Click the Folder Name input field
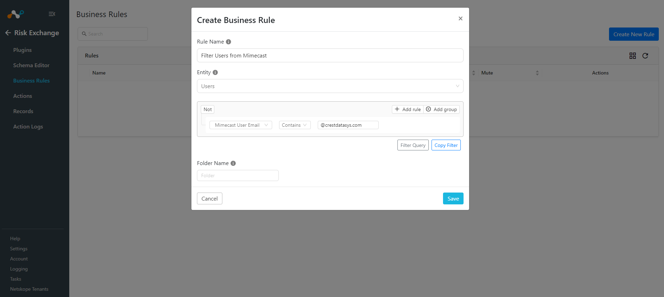This screenshot has width=664, height=297. (x=238, y=175)
